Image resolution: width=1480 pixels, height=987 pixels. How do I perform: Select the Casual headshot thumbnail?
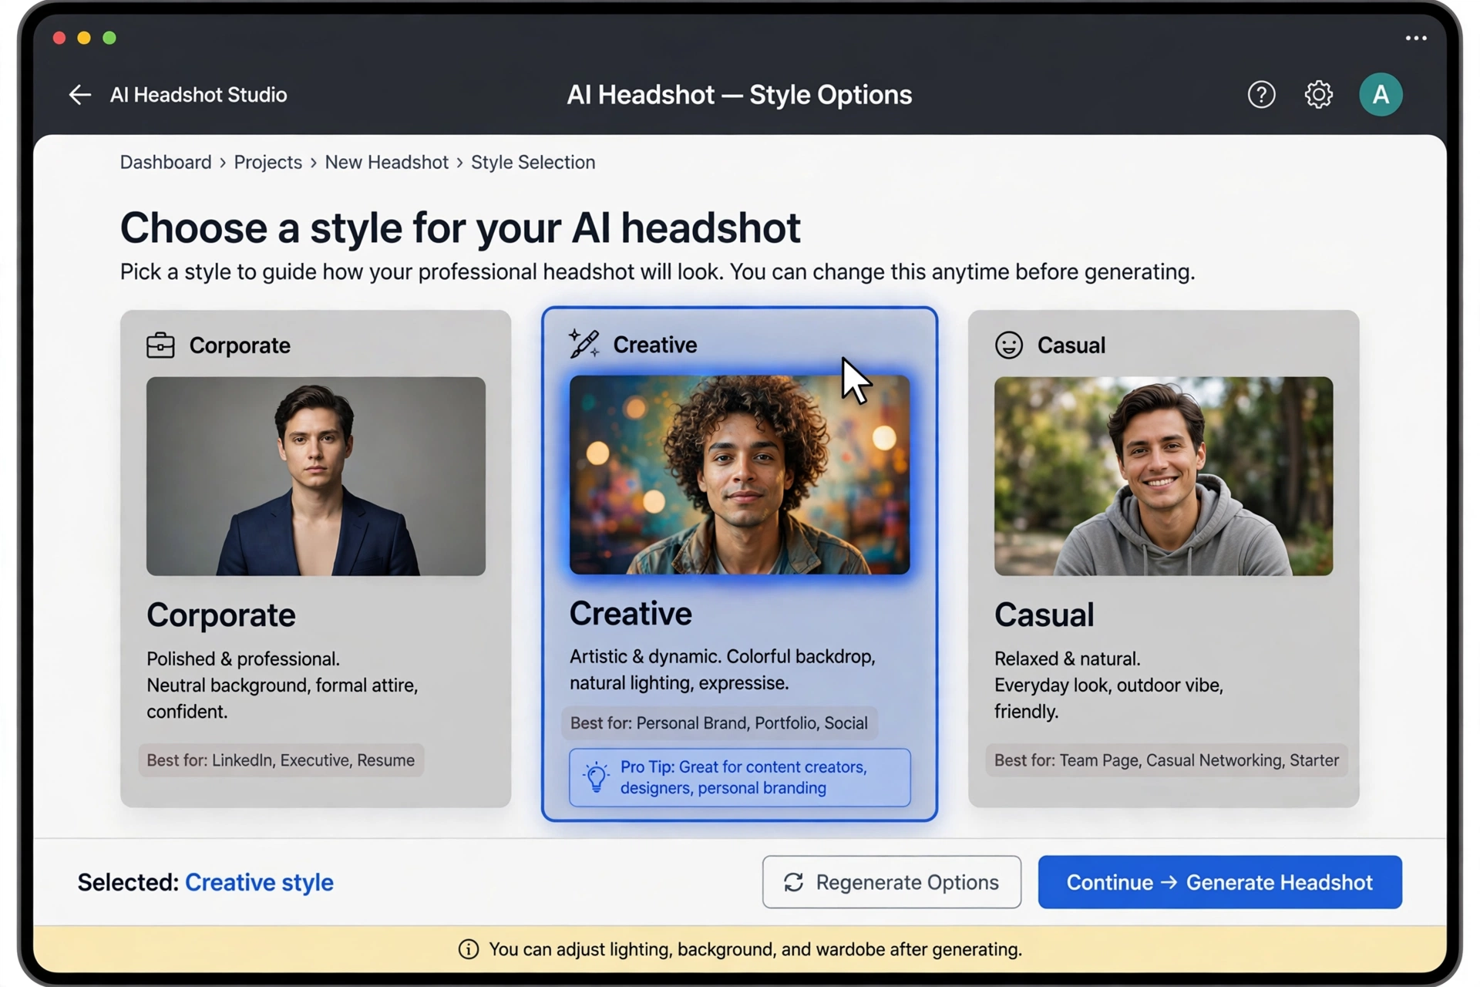coord(1163,476)
